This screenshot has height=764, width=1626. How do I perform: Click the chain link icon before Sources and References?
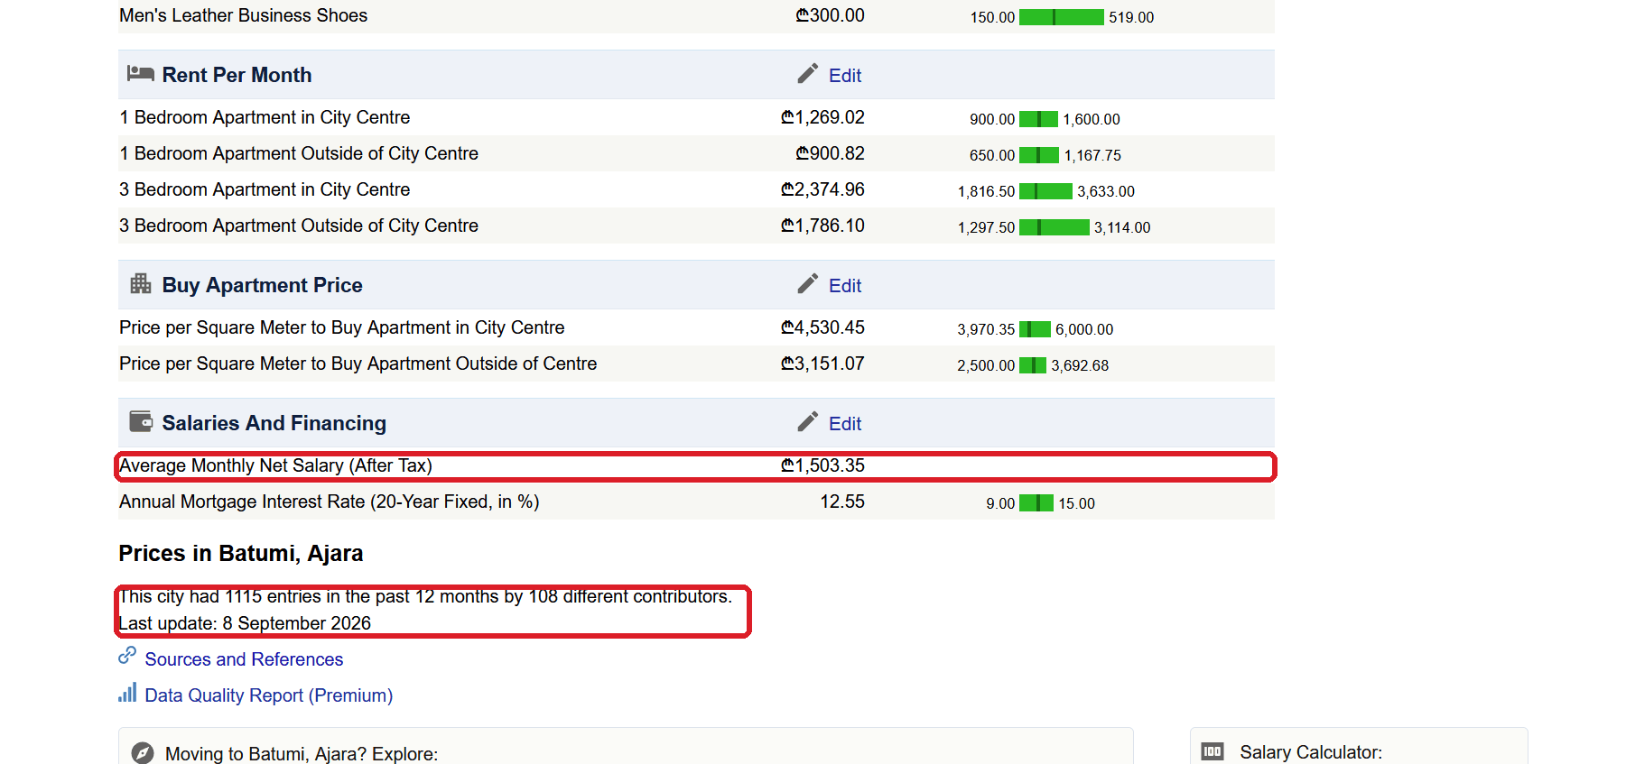[x=127, y=655]
